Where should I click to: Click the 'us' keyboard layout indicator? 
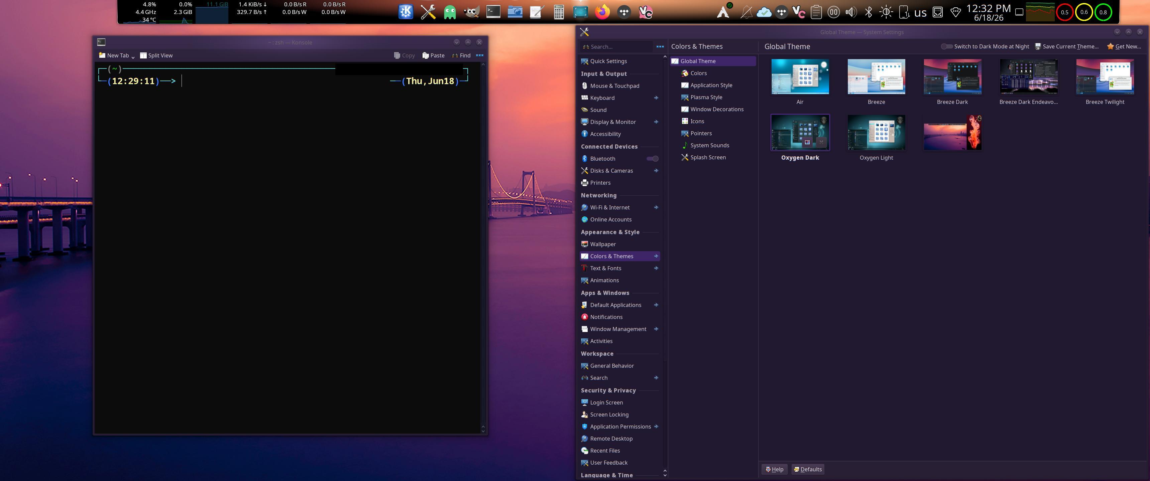coord(921,12)
